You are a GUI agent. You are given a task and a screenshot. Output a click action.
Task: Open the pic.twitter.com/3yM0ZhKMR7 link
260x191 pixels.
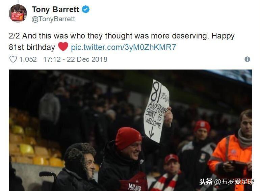[x=123, y=47]
